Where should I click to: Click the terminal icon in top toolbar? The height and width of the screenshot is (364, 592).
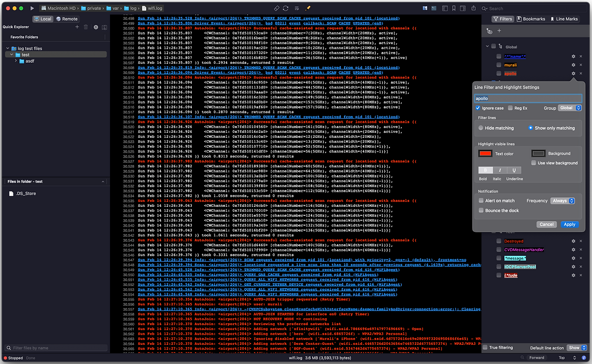pyautogui.click(x=434, y=8)
